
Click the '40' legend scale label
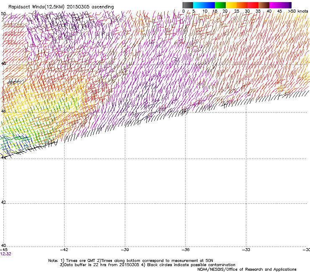tap(269, 11)
